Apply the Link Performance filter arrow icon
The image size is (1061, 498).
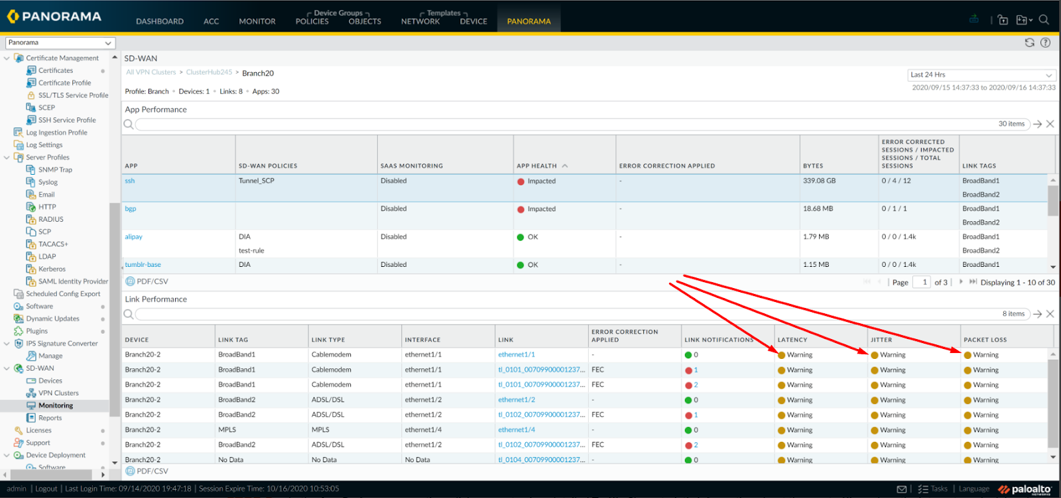click(1037, 314)
